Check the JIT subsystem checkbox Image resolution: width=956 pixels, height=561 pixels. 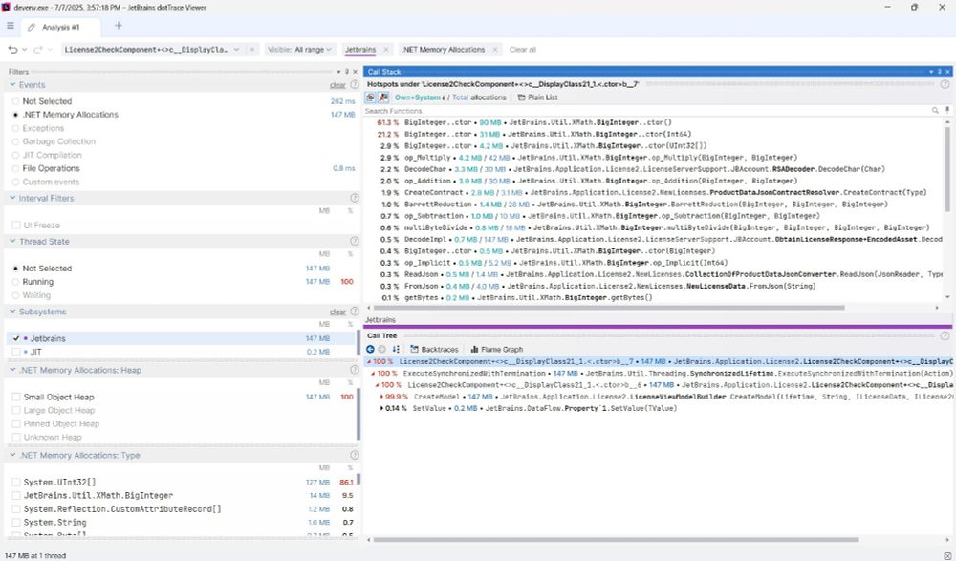tap(16, 352)
